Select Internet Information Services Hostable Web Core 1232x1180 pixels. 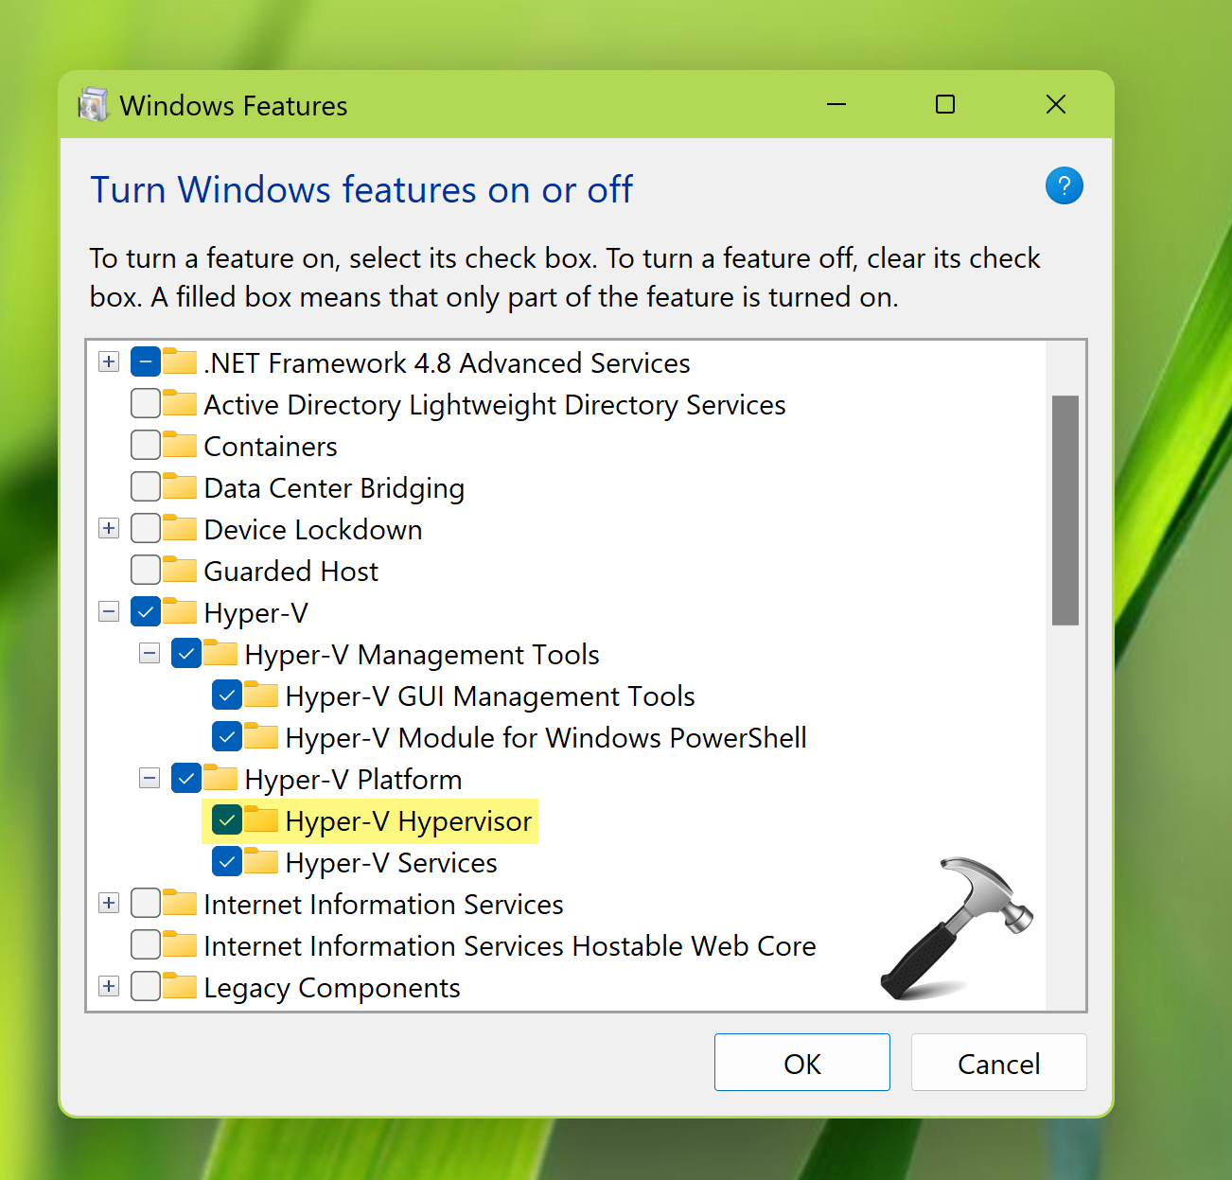click(x=509, y=946)
